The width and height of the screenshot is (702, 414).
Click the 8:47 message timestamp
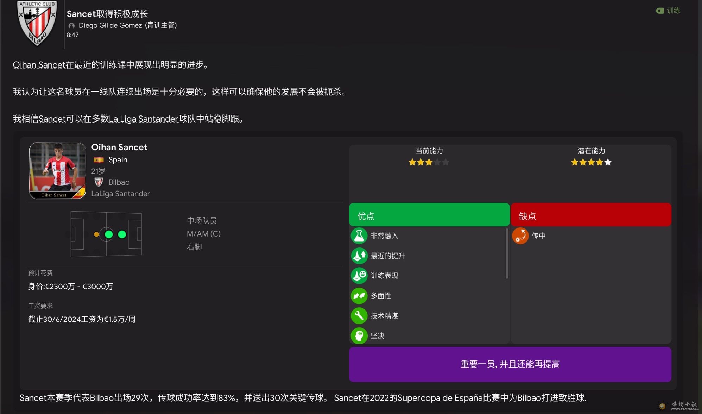coord(73,35)
